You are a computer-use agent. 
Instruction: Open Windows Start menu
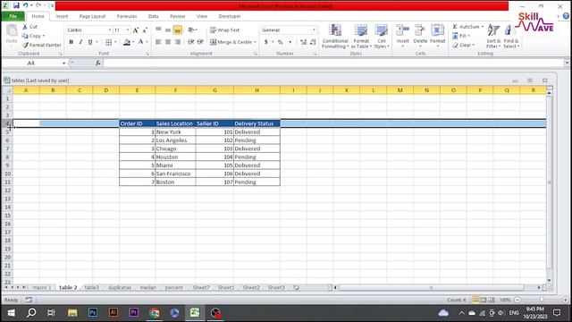tap(12, 313)
